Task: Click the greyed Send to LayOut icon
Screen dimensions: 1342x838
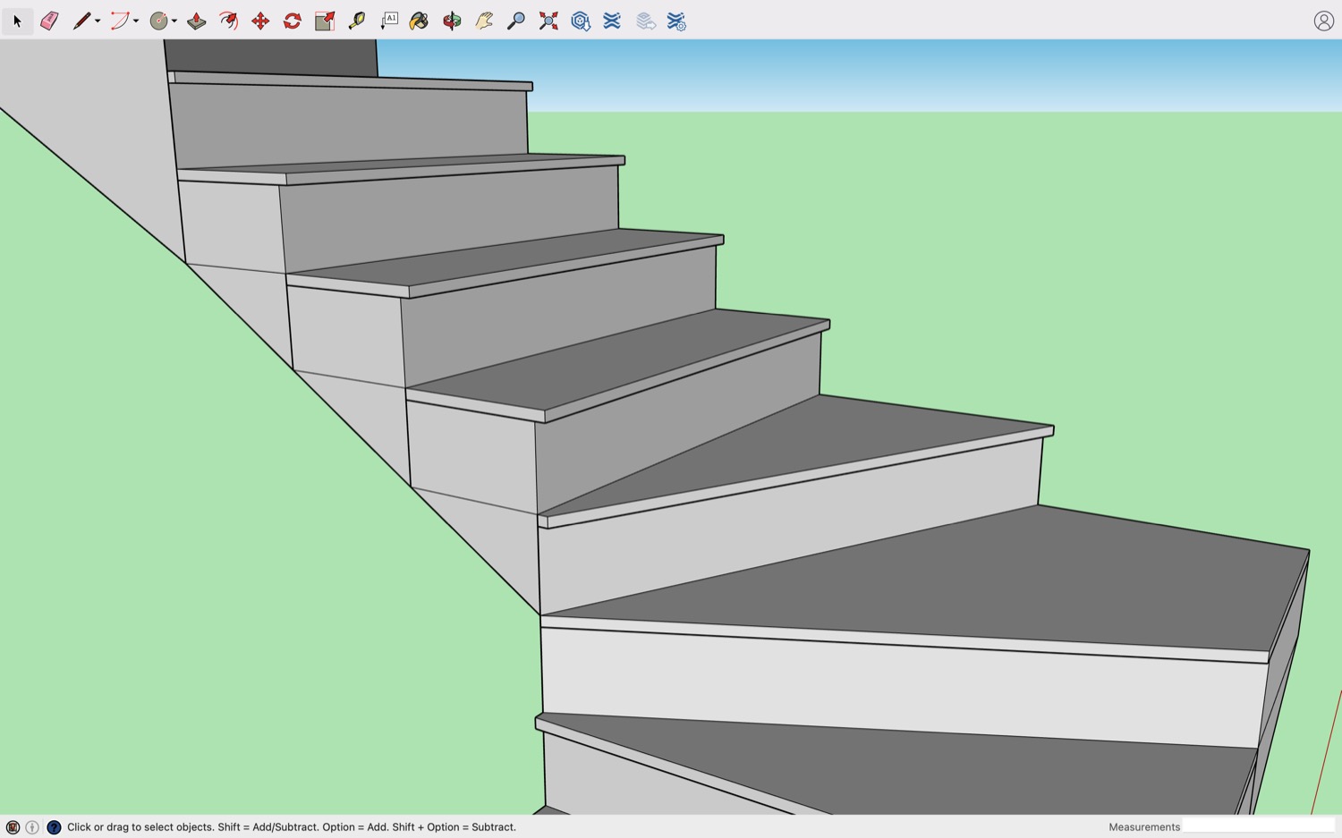Action: [x=645, y=21]
